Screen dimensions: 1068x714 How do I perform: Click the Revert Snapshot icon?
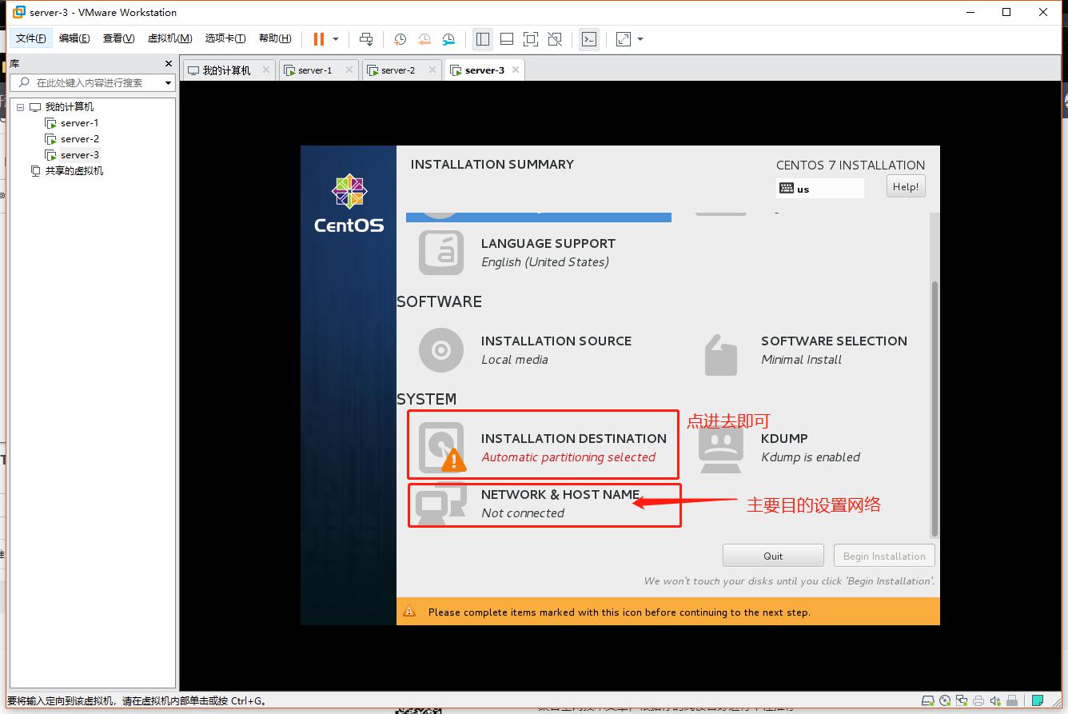pyautogui.click(x=424, y=38)
